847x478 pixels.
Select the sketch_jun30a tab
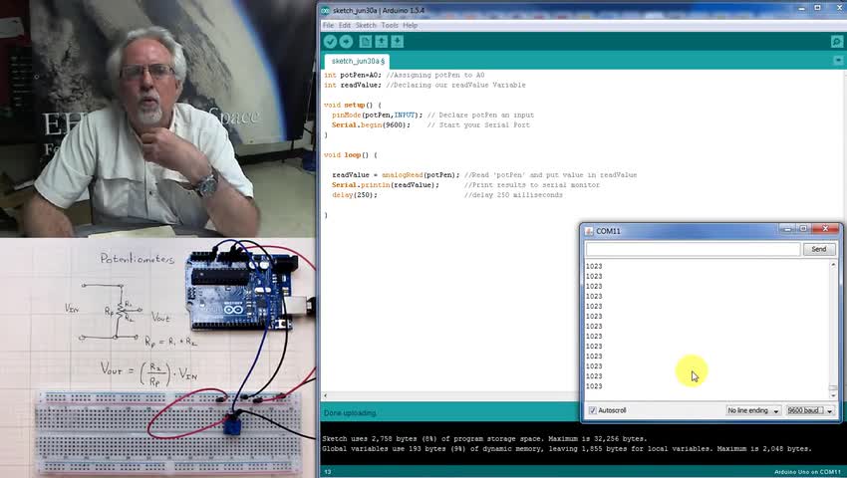pyautogui.click(x=358, y=61)
